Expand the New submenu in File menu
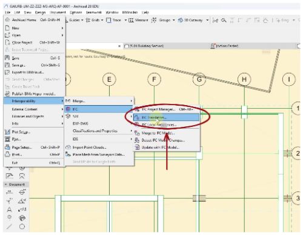 pyautogui.click(x=34, y=28)
